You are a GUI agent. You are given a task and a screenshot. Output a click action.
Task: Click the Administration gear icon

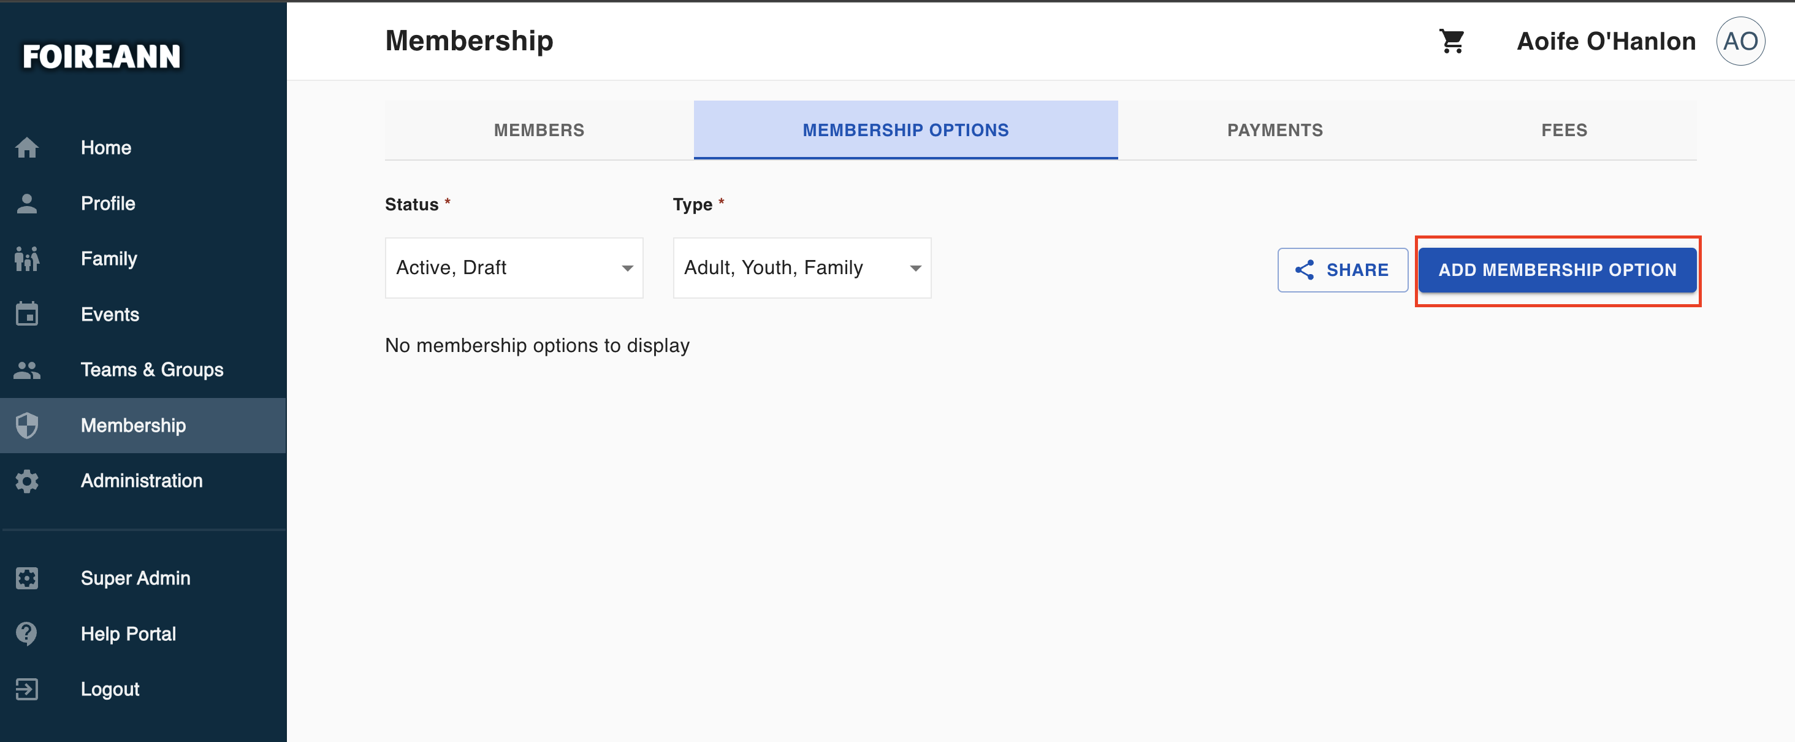26,481
